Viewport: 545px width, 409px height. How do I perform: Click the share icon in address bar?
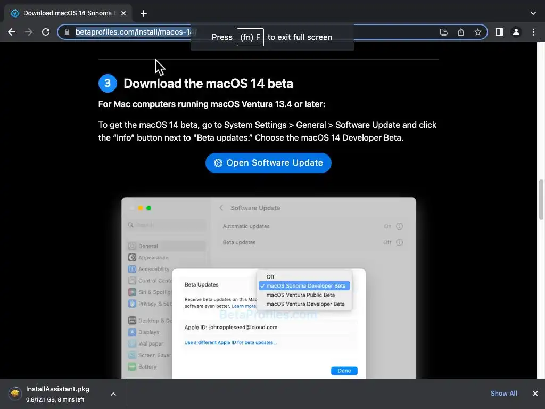pos(460,32)
